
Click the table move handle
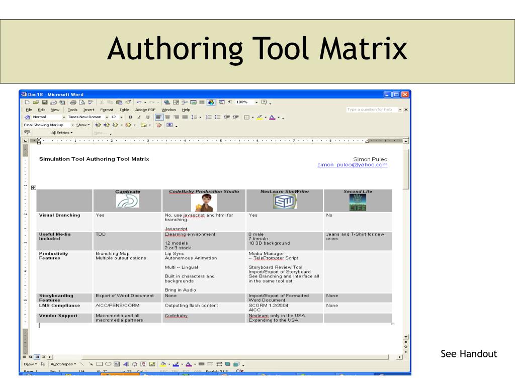point(34,188)
